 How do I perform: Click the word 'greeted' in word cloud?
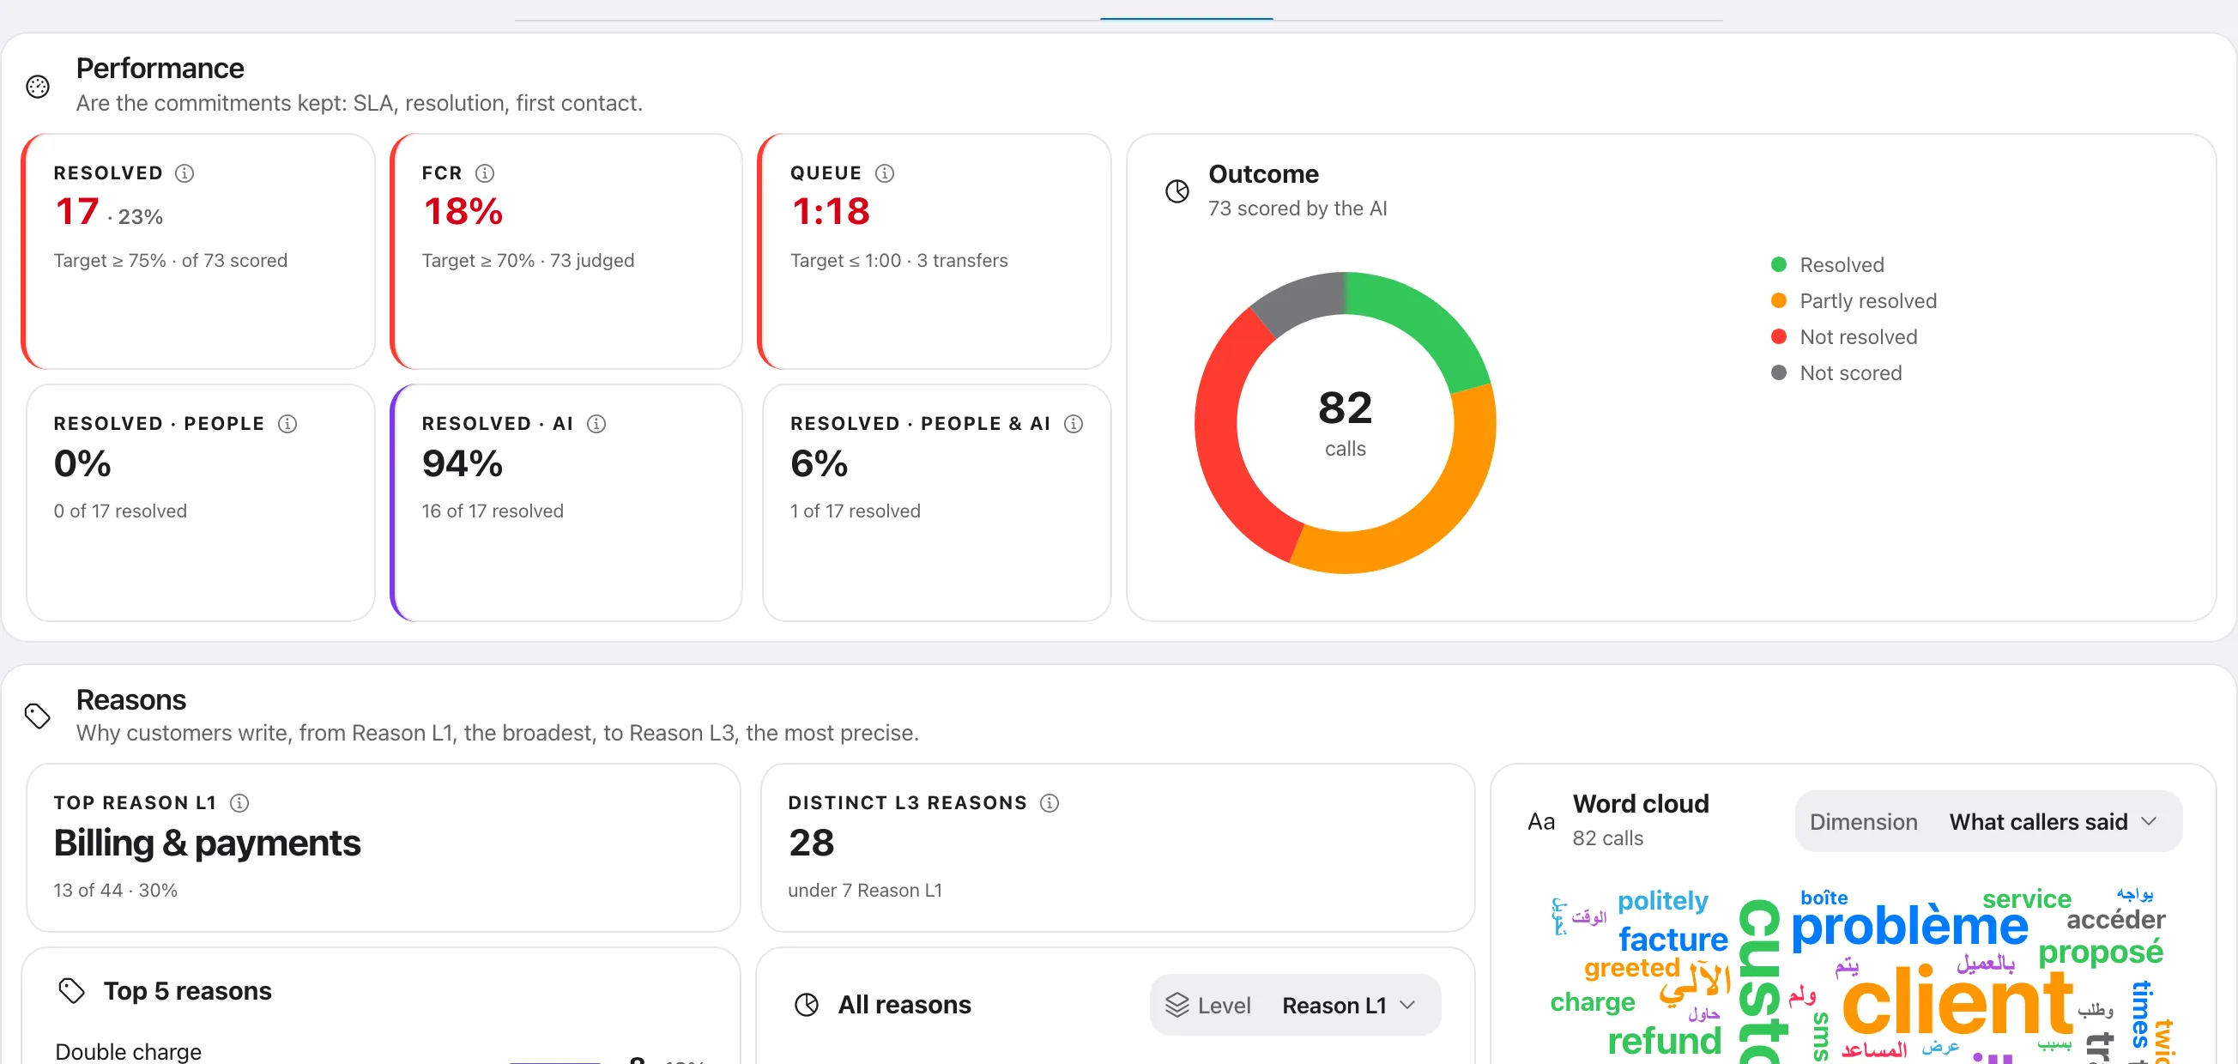point(1630,968)
